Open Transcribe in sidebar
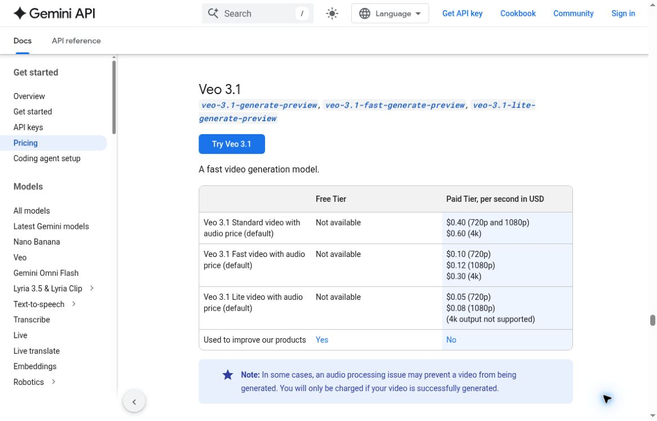This screenshot has height=421, width=657. (32, 320)
